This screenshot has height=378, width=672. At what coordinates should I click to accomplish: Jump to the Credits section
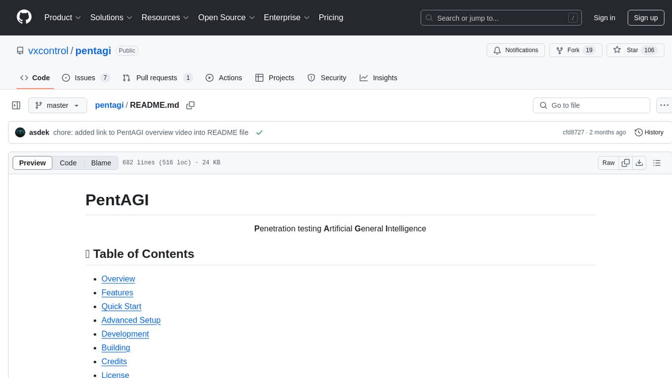[x=114, y=362]
